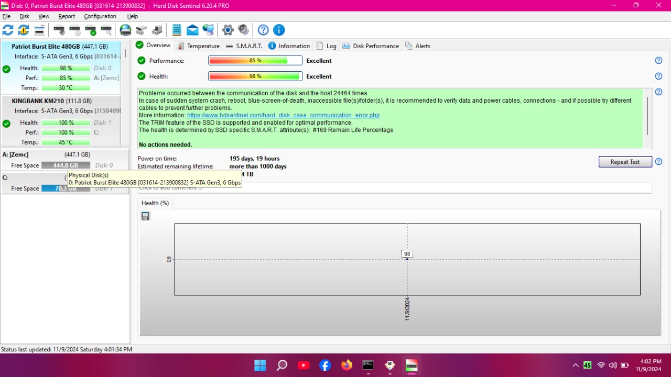
Task: Show hidden tray icons chevron
Action: pos(576,365)
